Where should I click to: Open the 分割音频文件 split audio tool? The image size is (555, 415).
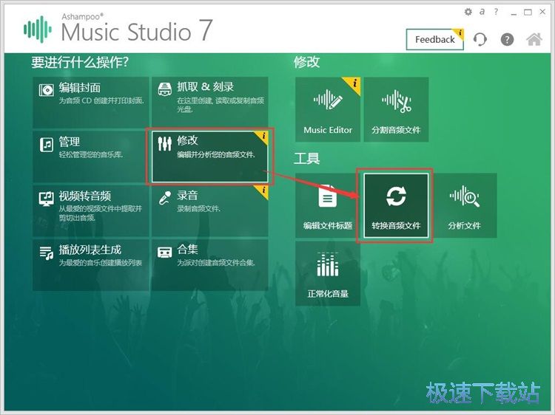tap(396, 109)
